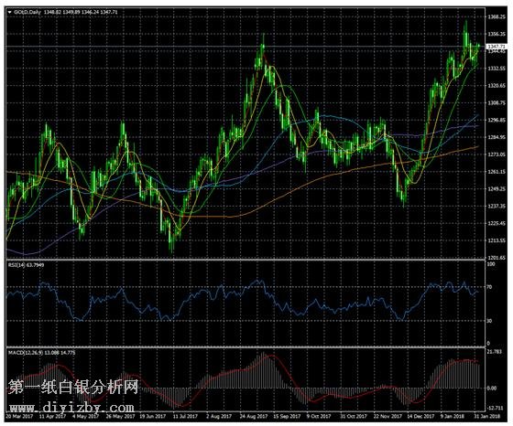The height and width of the screenshot is (426, 513).
Task: Click the 1368.25 price scale value
Action: [x=497, y=16]
